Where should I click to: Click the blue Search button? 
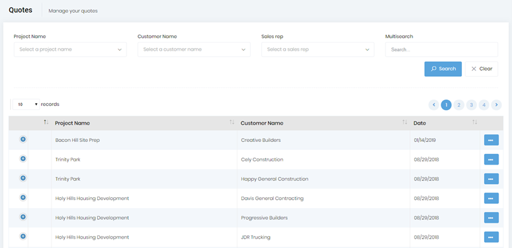tap(443, 69)
